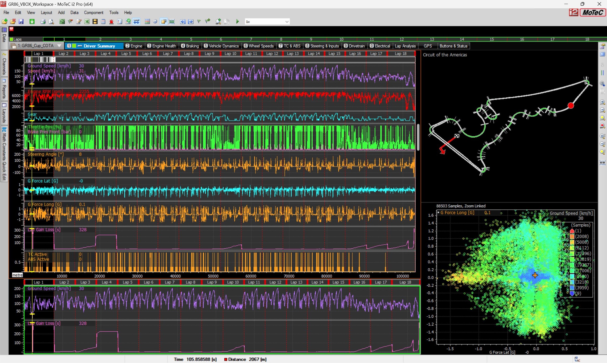Click the red position dot on track map

pos(571,105)
